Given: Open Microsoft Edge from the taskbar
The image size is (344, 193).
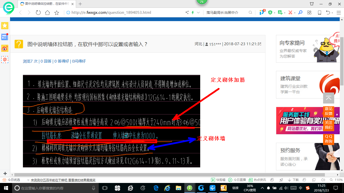Looking at the screenshot, I should click(x=156, y=188).
